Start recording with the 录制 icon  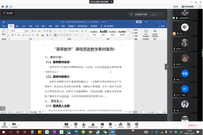[110, 124]
